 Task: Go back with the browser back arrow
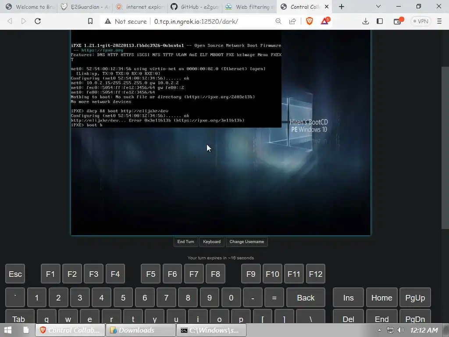(x=10, y=21)
